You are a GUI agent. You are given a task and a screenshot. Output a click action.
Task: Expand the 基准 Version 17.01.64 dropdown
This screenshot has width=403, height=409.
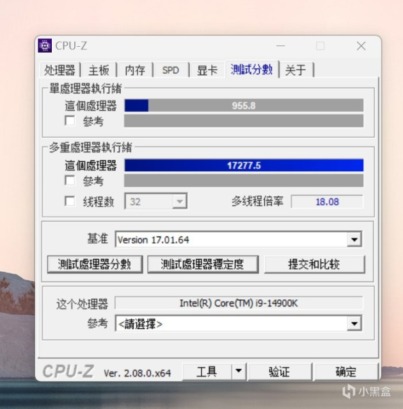[238, 240]
